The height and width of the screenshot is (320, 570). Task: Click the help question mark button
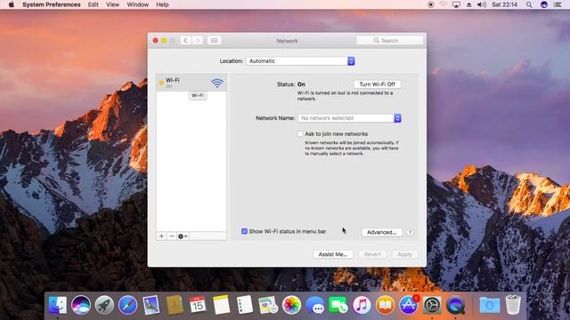click(410, 232)
